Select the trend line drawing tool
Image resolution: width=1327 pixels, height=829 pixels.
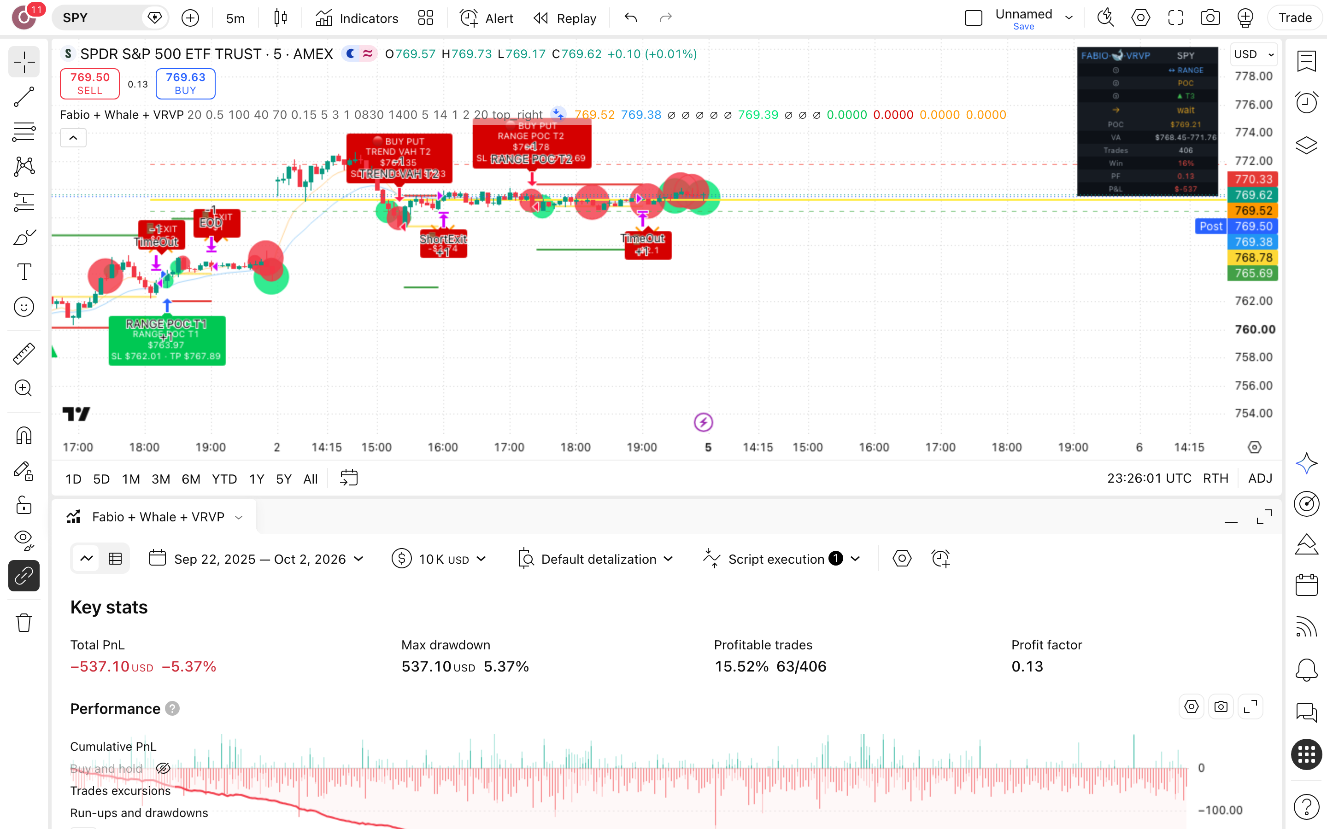(x=24, y=97)
